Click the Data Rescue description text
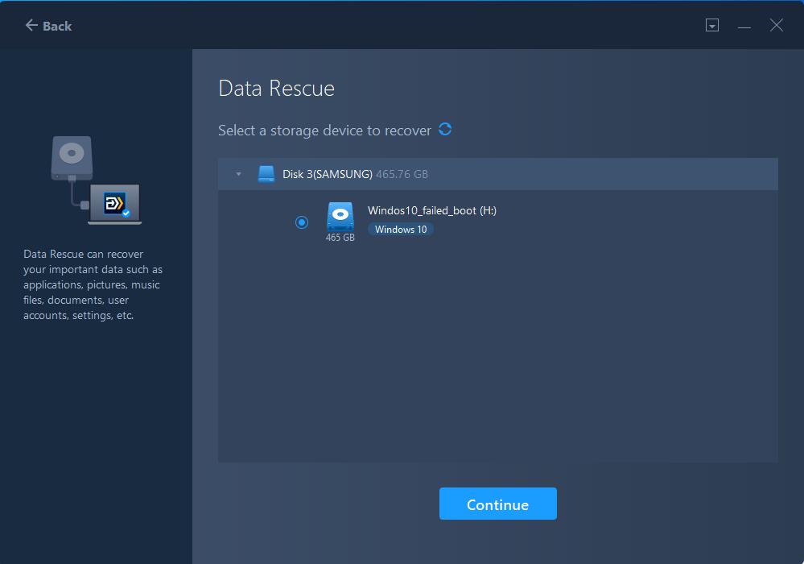The width and height of the screenshot is (804, 564). point(93,285)
